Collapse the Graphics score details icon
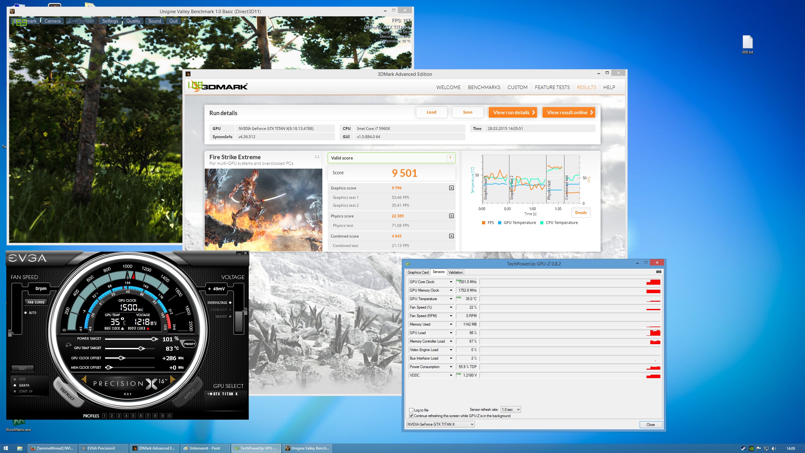 point(451,188)
